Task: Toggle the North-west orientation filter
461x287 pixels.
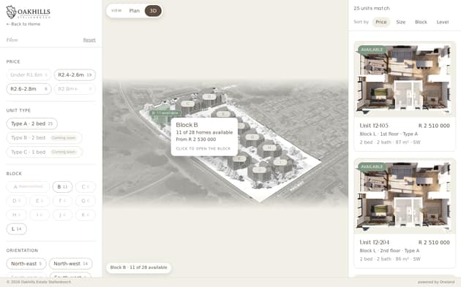Action: click(70, 264)
